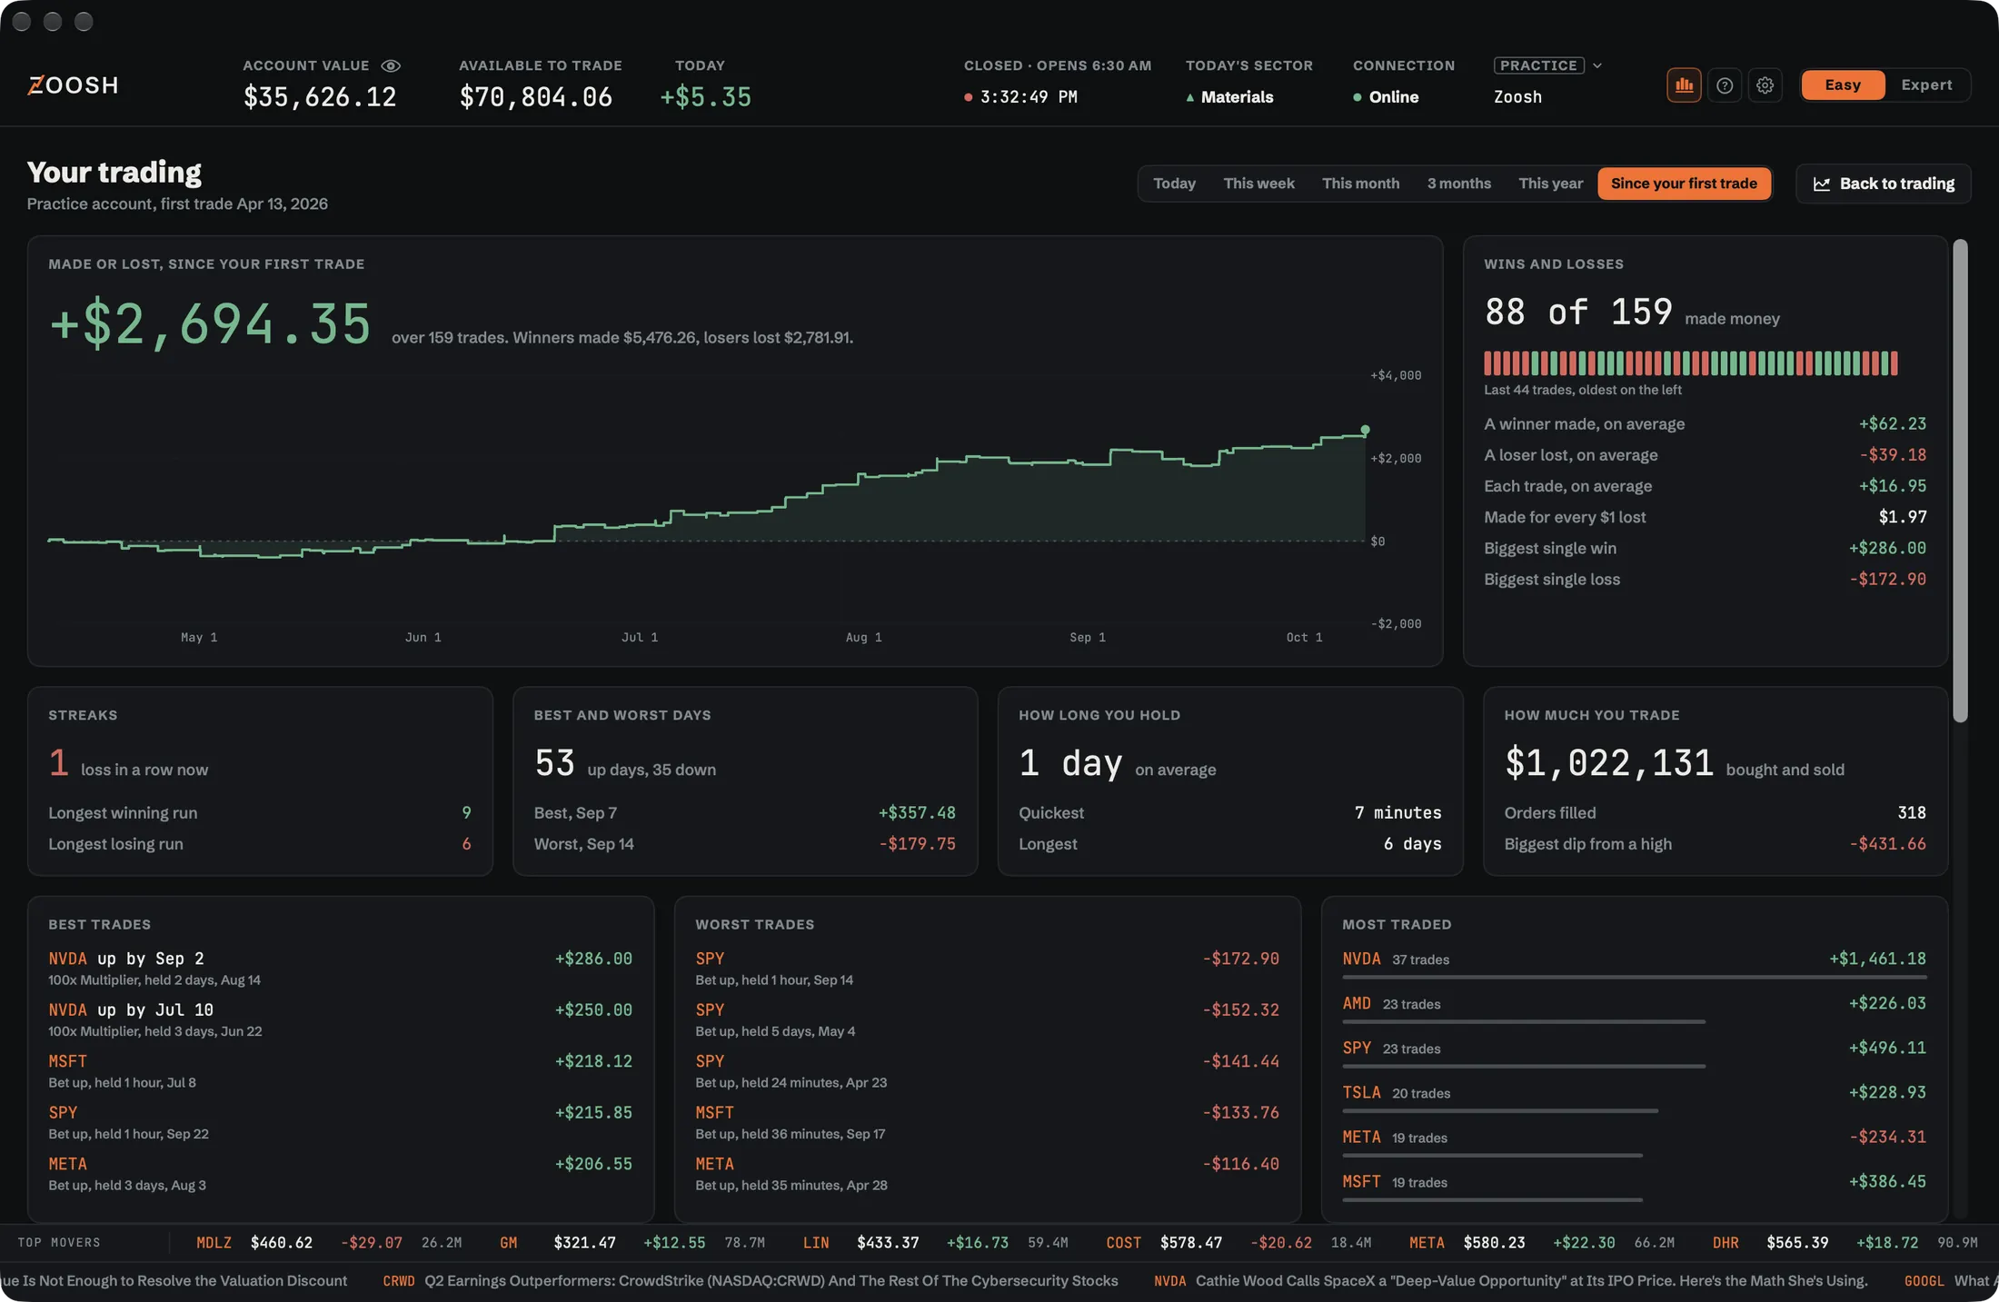The height and width of the screenshot is (1302, 1999).
Task: Click the last 44 trades win/loss bar strip
Action: click(x=1690, y=363)
